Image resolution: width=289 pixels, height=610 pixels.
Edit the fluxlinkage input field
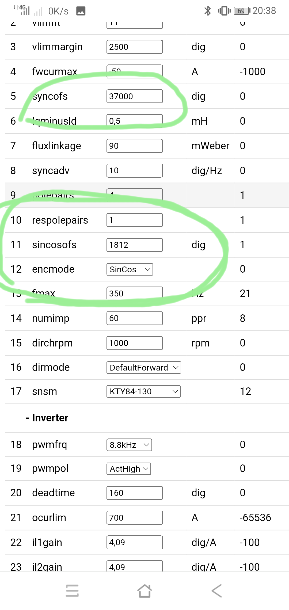tap(134, 146)
